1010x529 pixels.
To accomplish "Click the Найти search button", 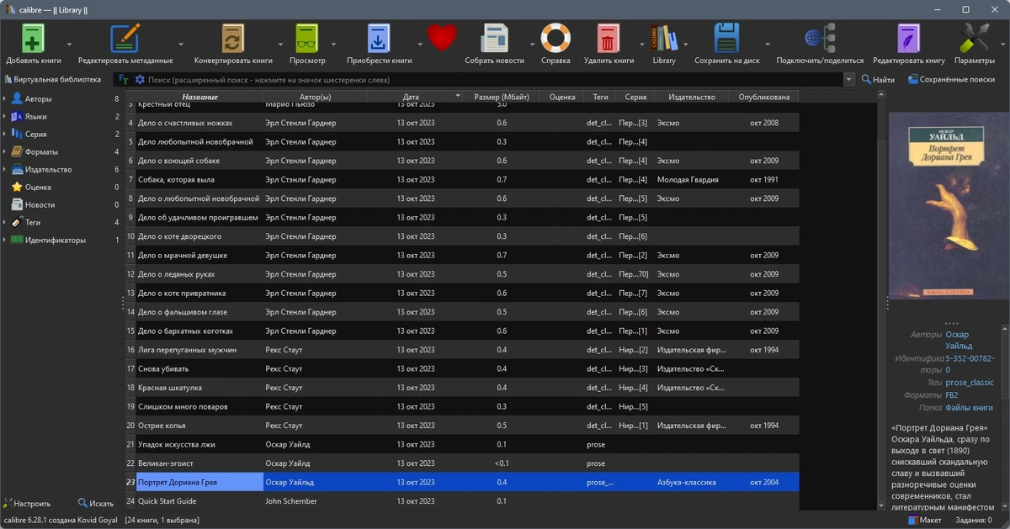I will tap(878, 80).
